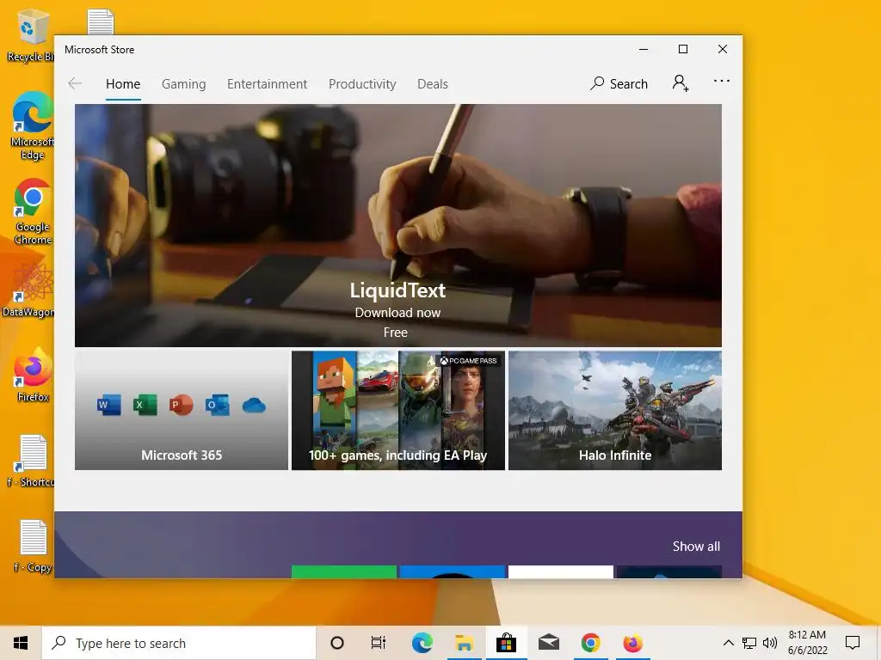Open the Microsoft 365 tile
881x660 pixels.
click(182, 410)
